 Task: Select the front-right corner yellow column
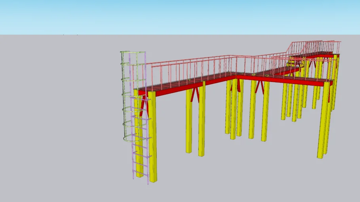pyautogui.click(x=323, y=122)
